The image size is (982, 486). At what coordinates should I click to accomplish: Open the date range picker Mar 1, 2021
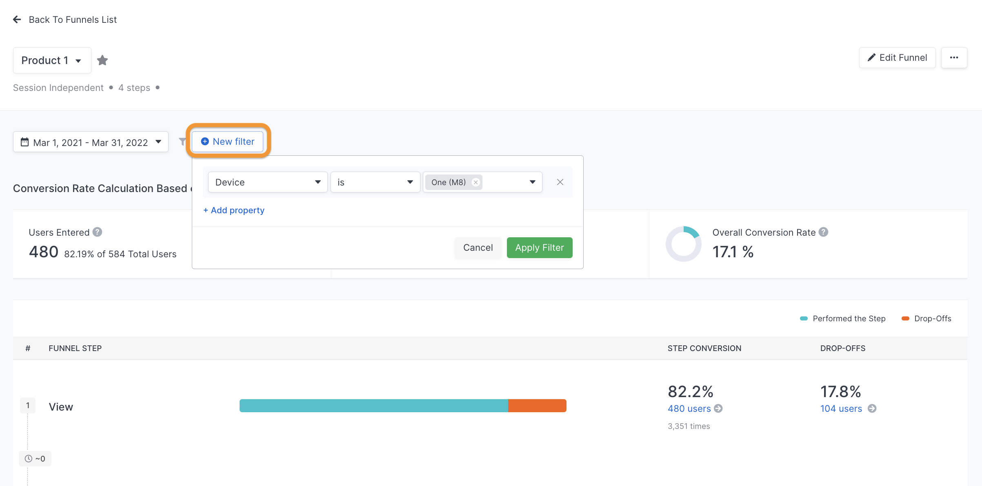click(x=91, y=142)
